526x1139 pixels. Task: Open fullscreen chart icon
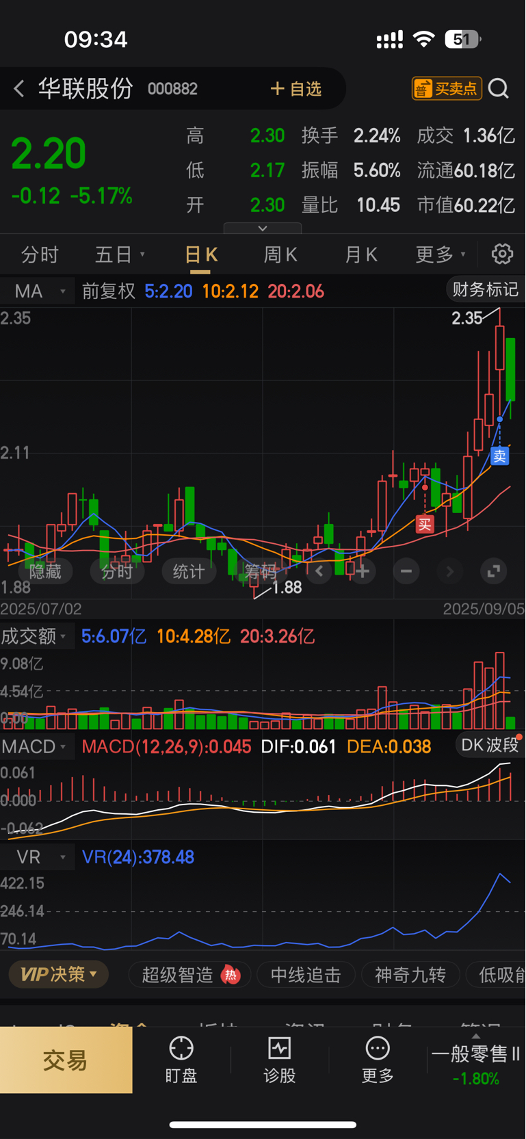[x=493, y=571]
